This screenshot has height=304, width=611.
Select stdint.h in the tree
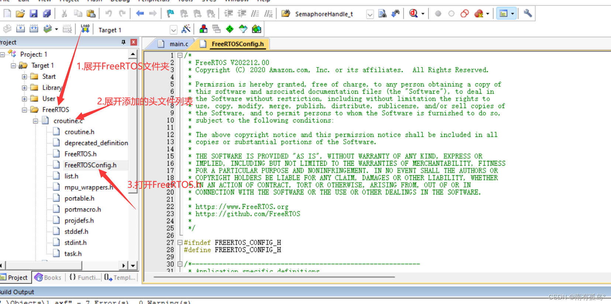(x=75, y=242)
